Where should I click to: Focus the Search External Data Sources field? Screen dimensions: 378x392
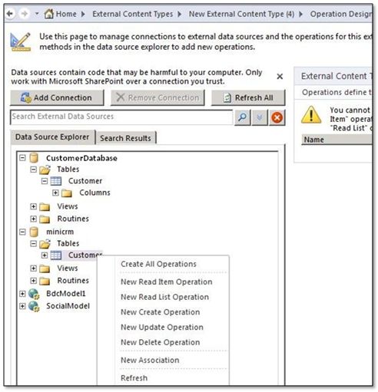click(x=121, y=117)
